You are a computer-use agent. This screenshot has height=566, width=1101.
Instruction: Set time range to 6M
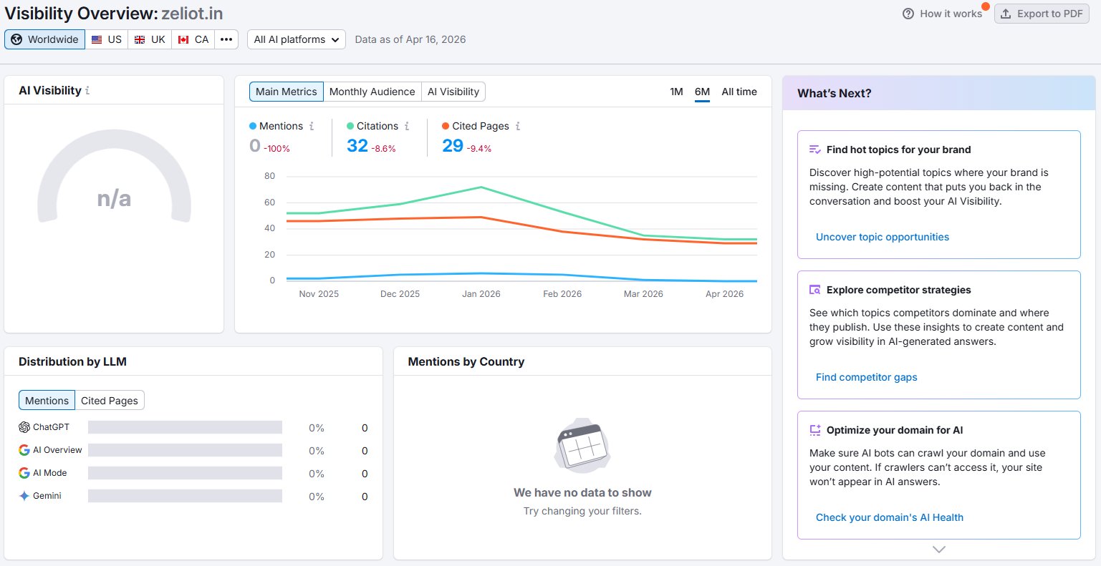click(x=702, y=92)
